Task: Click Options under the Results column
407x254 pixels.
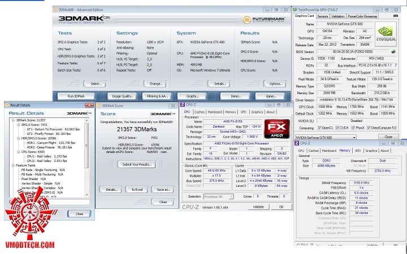Action: pyautogui.click(x=275, y=84)
